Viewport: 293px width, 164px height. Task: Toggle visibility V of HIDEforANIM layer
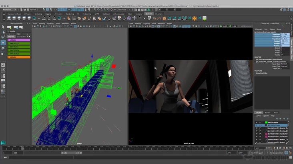point(257,122)
